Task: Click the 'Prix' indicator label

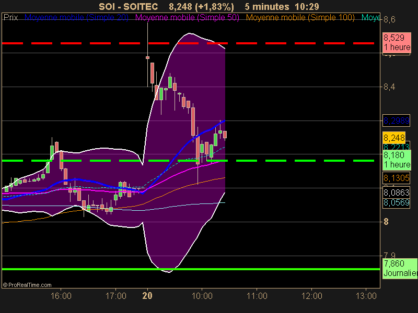Action: [10, 18]
